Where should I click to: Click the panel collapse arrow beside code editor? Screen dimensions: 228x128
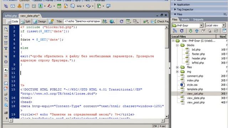point(170,68)
